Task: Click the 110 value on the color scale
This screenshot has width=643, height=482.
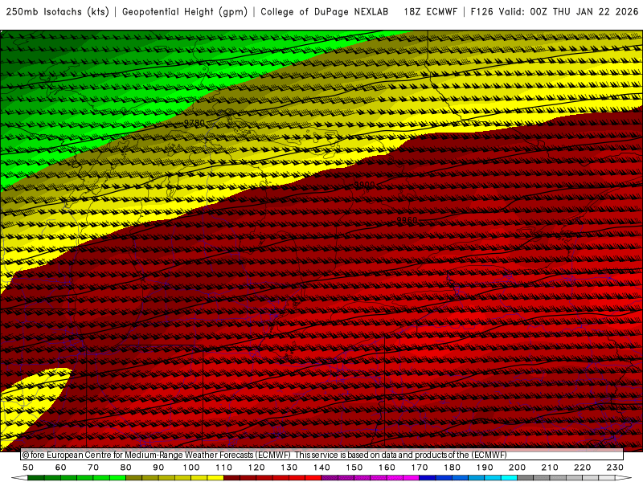Action: [x=224, y=468]
